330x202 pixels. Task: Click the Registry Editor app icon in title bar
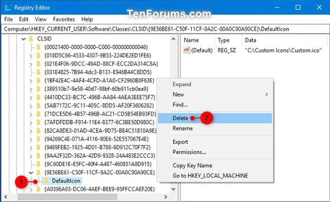[x=8, y=8]
